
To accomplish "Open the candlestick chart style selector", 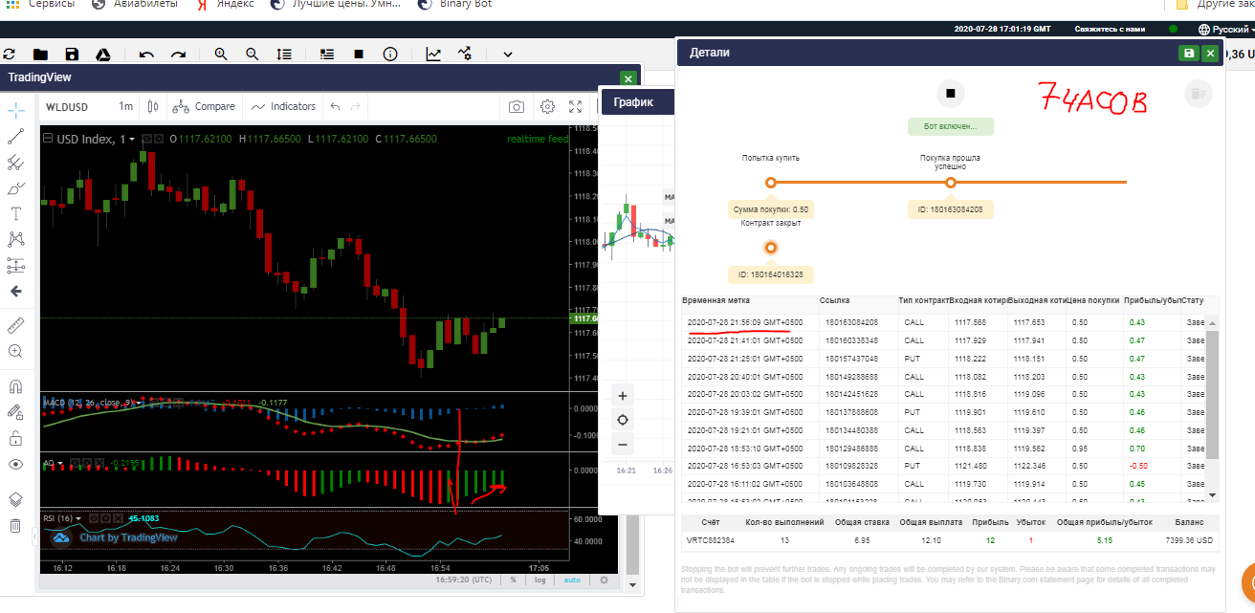I will point(153,107).
